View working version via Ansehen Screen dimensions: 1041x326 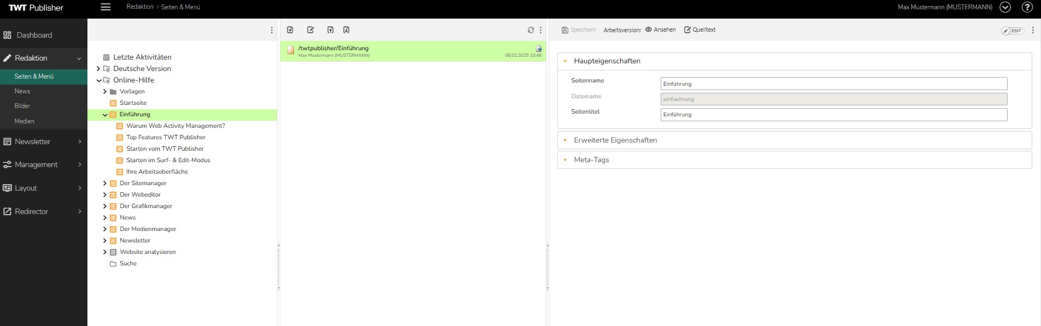pos(660,30)
